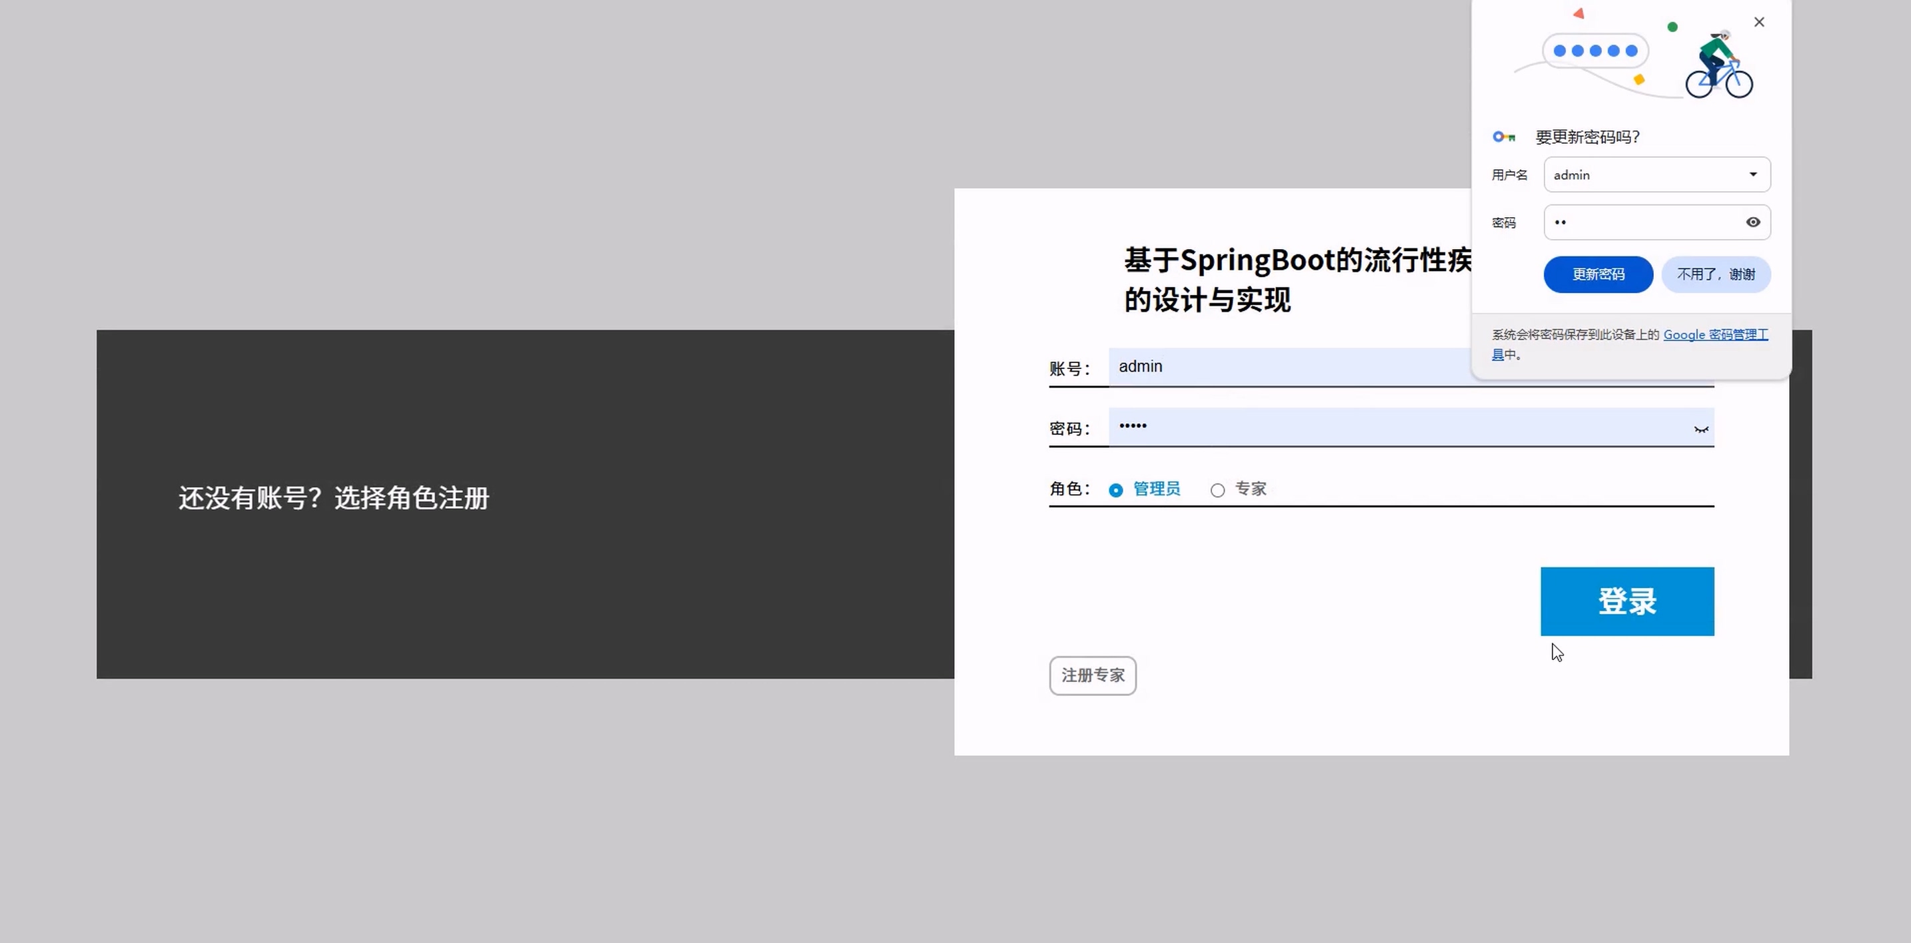1911x943 pixels.
Task: Click the cyclist illustration in popup
Action: tap(1718, 65)
